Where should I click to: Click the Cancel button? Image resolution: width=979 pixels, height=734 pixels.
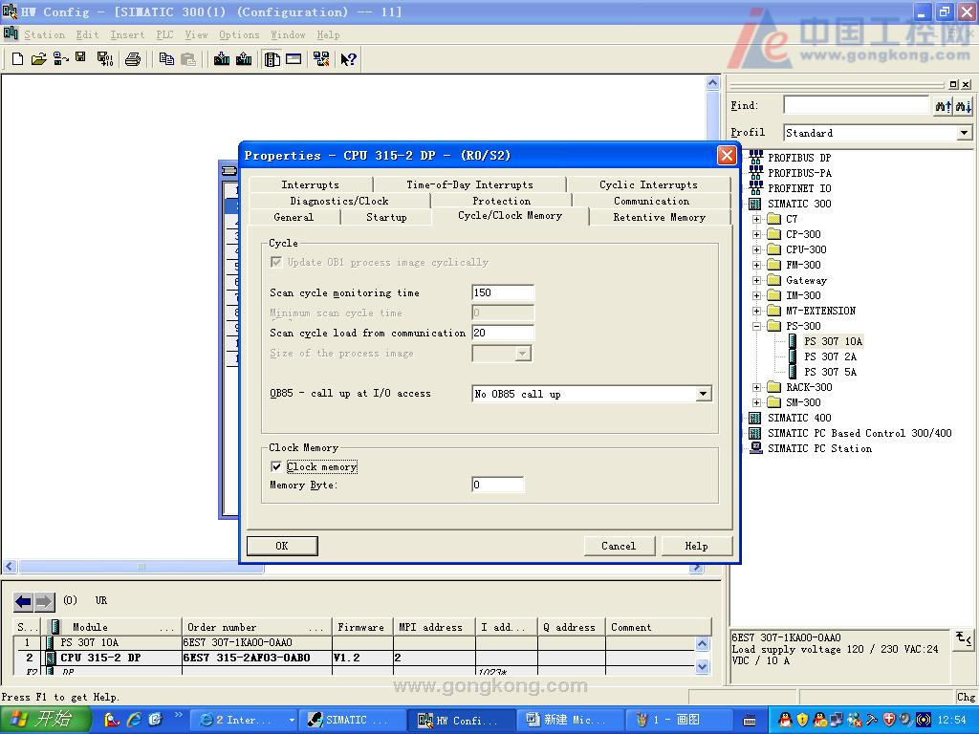[619, 546]
